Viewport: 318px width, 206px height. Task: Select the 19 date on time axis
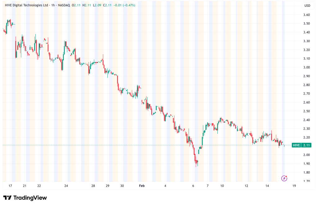[x=294, y=186]
